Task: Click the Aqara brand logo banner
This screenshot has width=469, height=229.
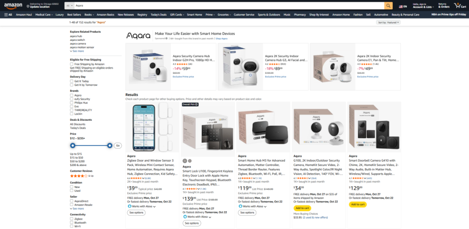Action: point(138,36)
